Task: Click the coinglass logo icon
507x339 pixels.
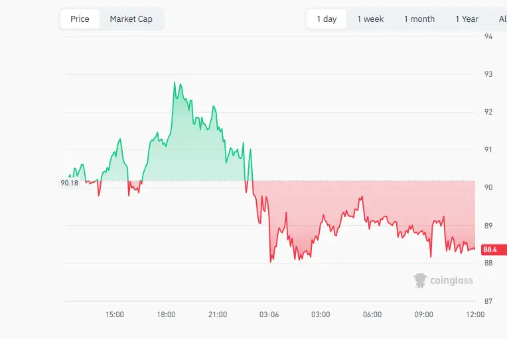Action: coord(419,280)
